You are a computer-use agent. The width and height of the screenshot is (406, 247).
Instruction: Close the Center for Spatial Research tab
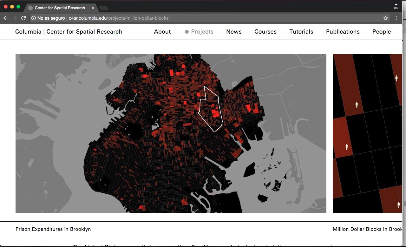[x=93, y=8]
